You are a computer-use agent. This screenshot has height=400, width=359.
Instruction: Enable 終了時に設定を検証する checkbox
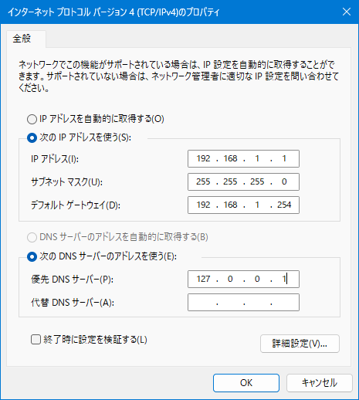tap(36, 339)
